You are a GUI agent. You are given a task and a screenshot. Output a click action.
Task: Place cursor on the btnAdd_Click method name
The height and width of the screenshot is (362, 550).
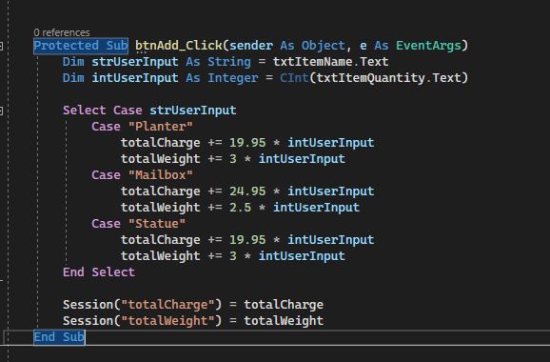pyautogui.click(x=179, y=46)
